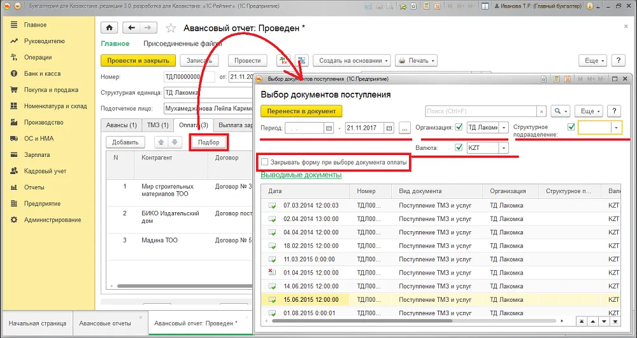Screen dimensions: 637x338
Task: Open calendar picker for 21.11.2017 date
Action: coord(389,128)
